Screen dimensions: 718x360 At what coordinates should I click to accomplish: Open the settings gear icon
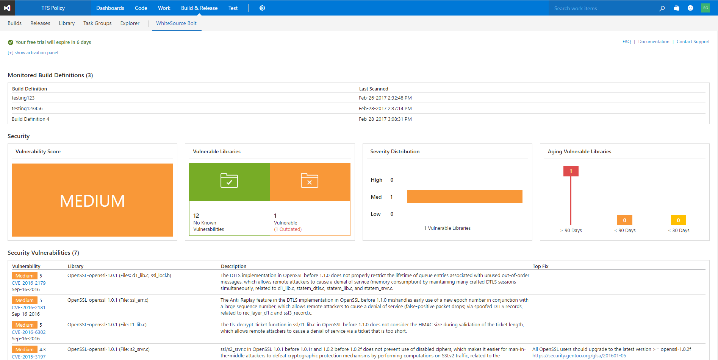click(x=262, y=8)
